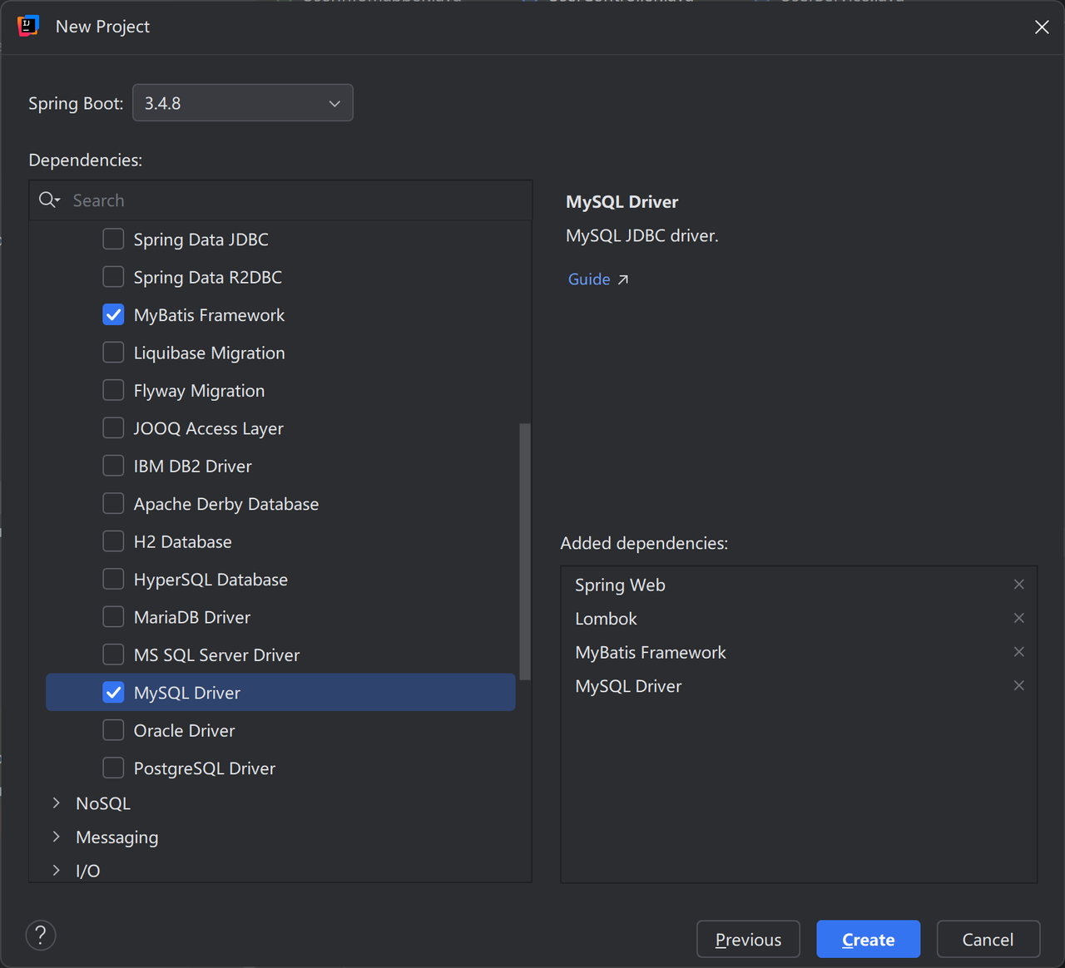The height and width of the screenshot is (968, 1065).
Task: Select the Oracle Driver list item
Action: [x=184, y=731]
